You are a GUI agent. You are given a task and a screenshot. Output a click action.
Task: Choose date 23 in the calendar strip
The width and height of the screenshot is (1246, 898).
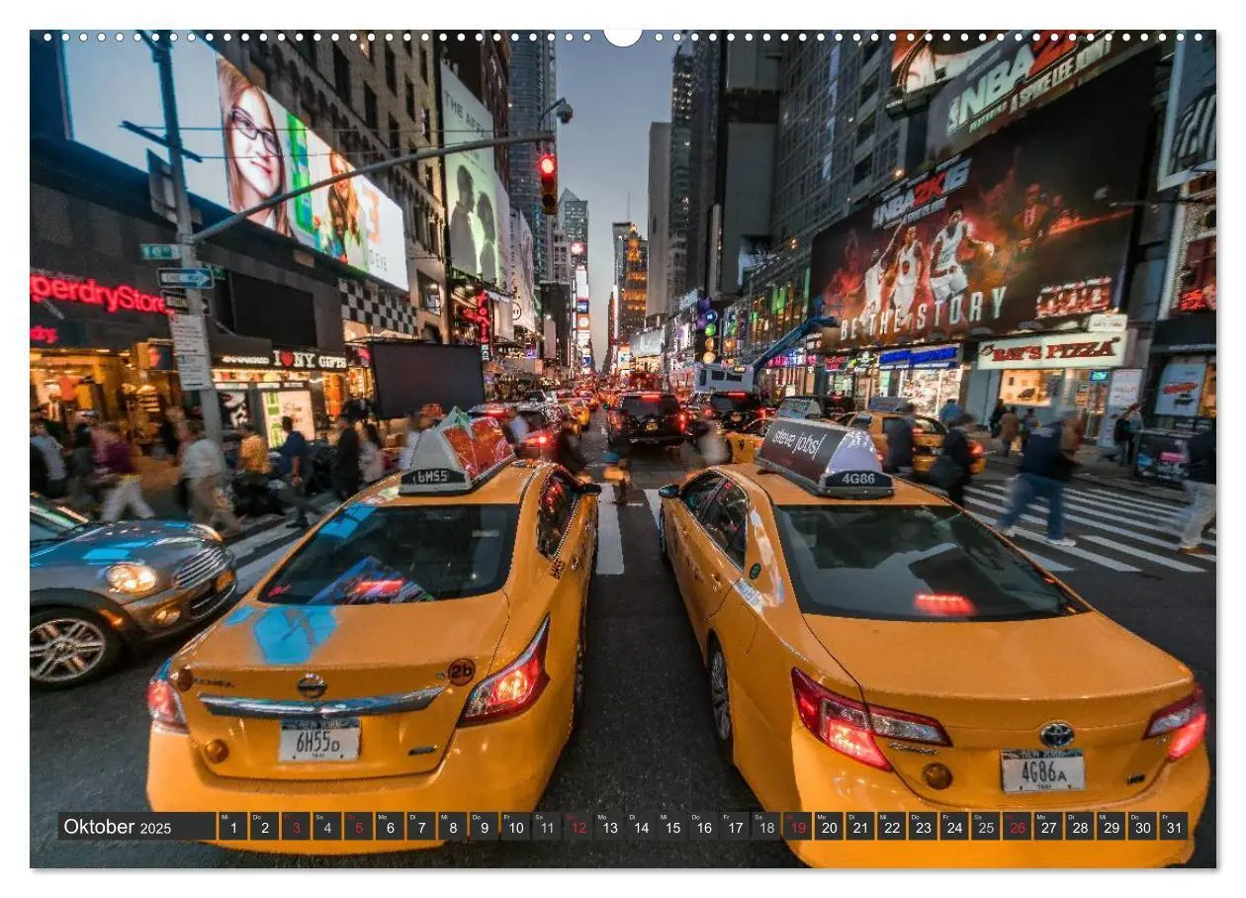coord(924,827)
